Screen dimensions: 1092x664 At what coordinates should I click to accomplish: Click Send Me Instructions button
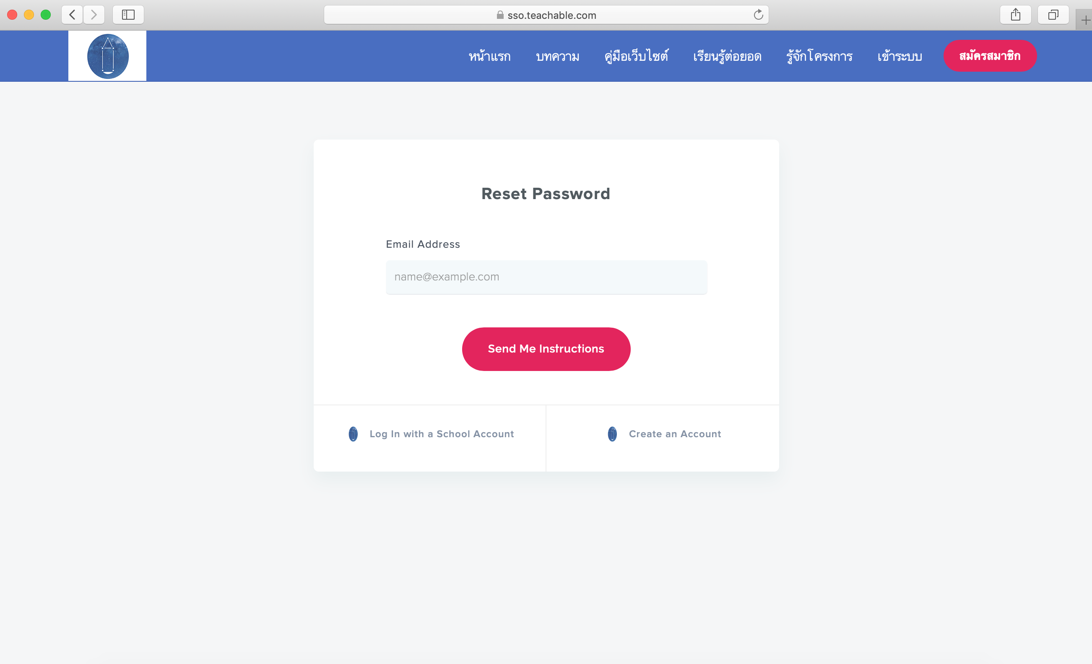(546, 349)
